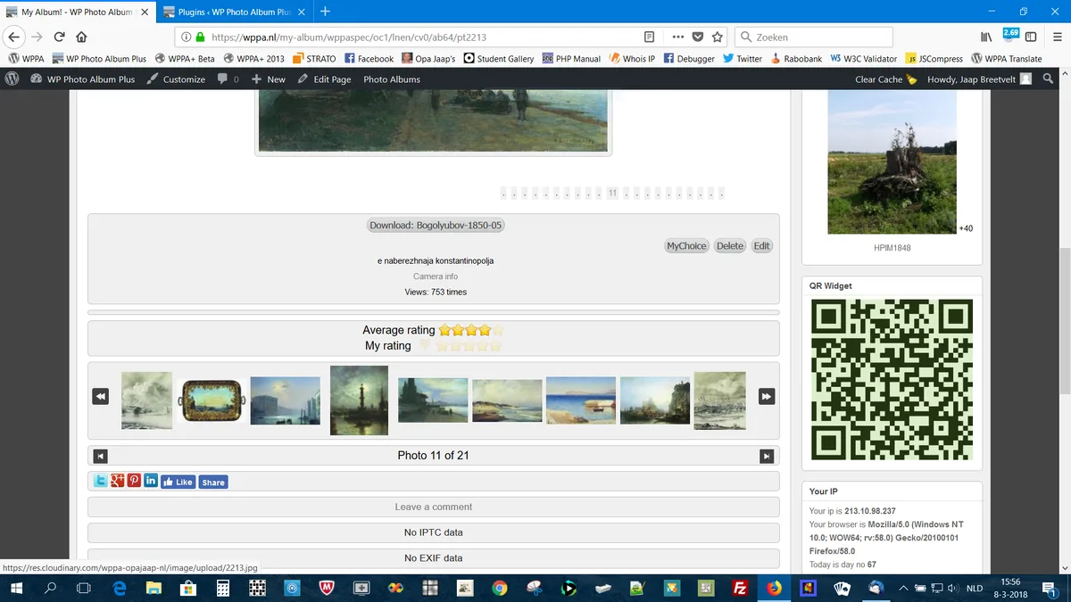
Task: Select the dark lighthouse thumbnail
Action: pos(359,400)
